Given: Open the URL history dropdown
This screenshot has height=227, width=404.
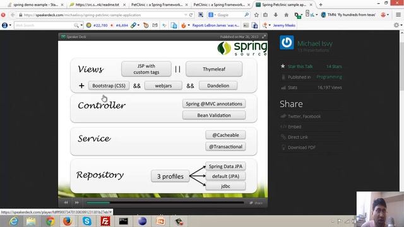Looking at the screenshot, I should 186,15.
